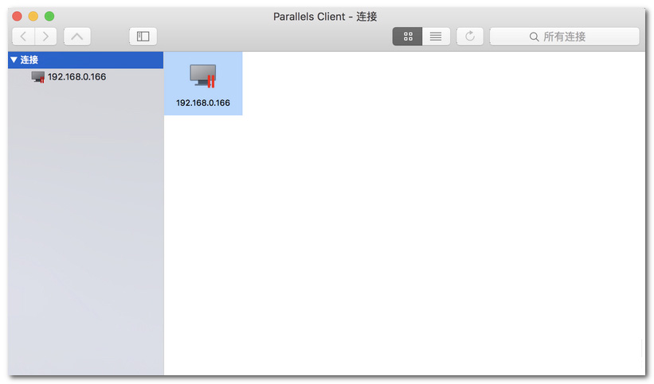Switch to icon grid view
Image resolution: width=654 pixels, height=384 pixels.
[x=408, y=37]
